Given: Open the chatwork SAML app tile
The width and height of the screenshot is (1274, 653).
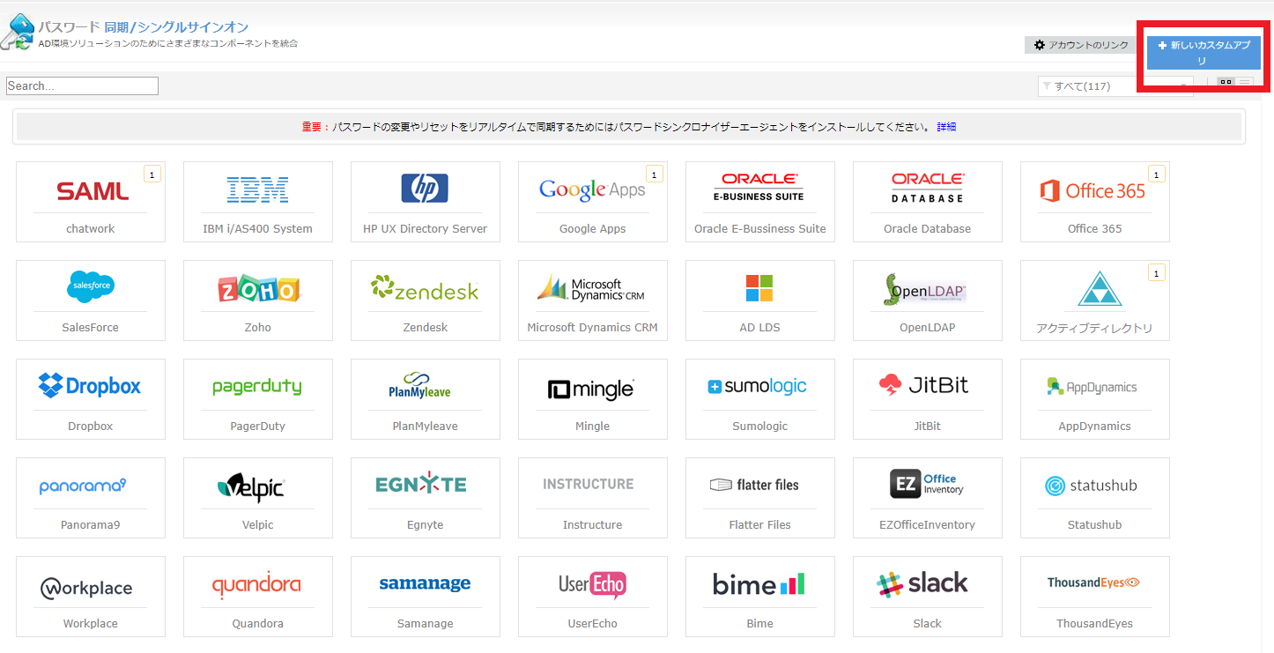Looking at the screenshot, I should tap(91, 202).
